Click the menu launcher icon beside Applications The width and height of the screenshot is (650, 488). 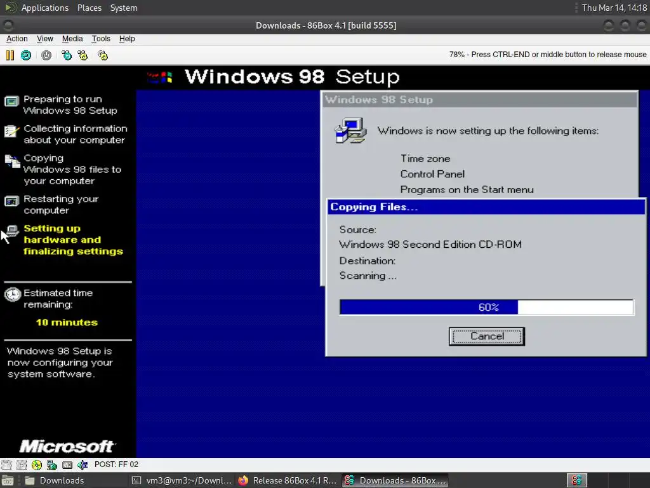[10, 8]
